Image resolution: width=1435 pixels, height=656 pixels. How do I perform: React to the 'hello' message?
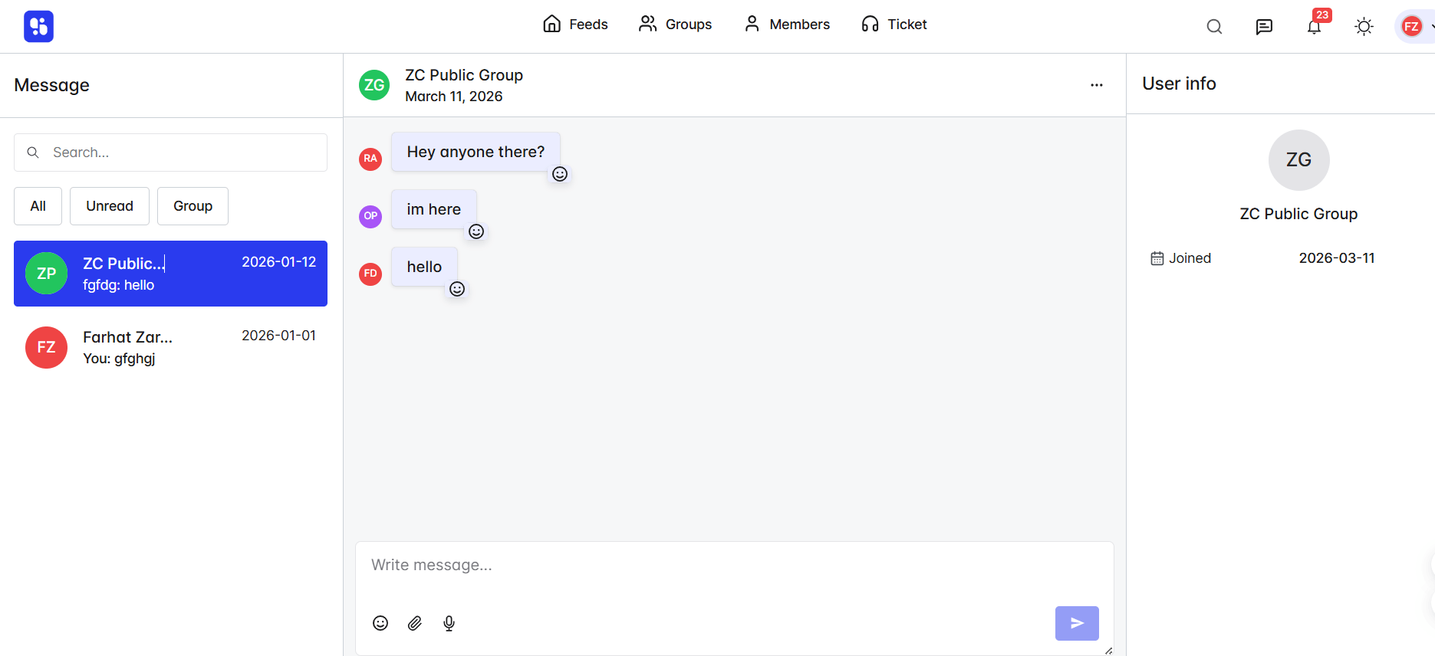pos(457,289)
